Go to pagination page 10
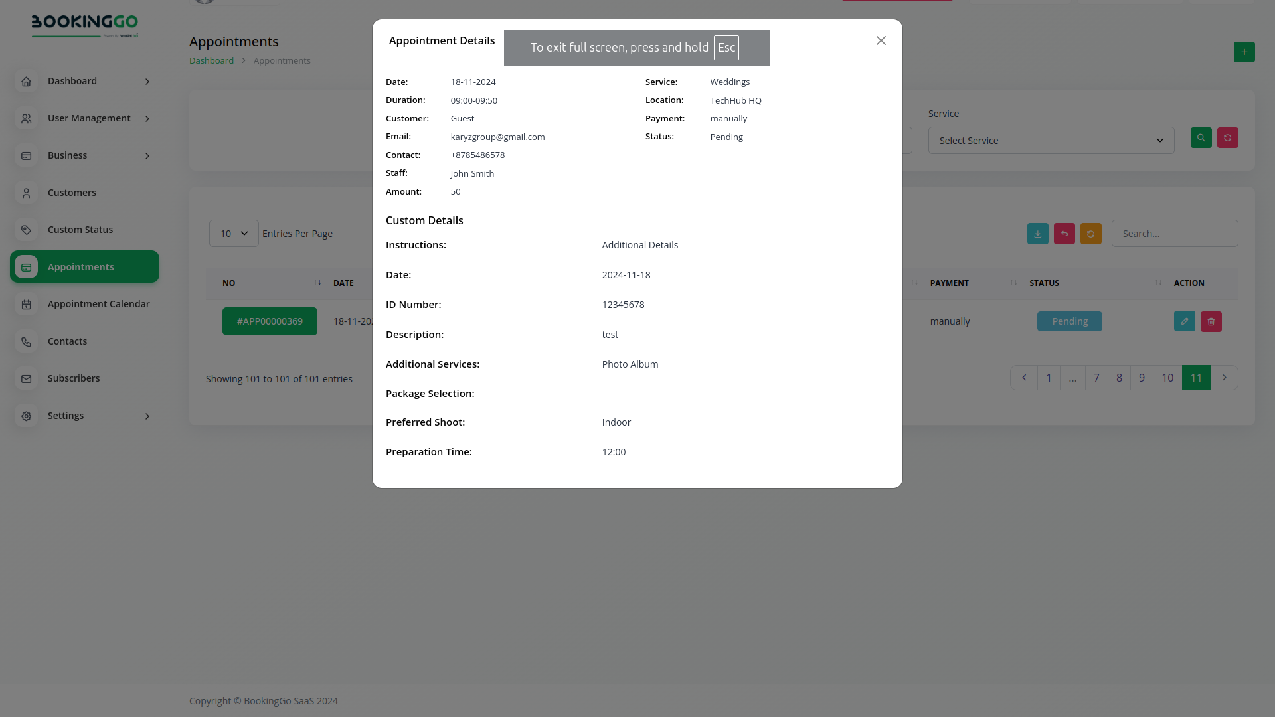 (1167, 378)
